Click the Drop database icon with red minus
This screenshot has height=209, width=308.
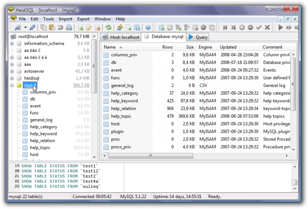tap(97, 27)
